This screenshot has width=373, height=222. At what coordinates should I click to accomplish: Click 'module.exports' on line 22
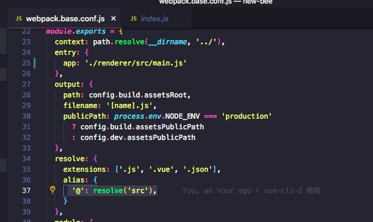point(76,32)
